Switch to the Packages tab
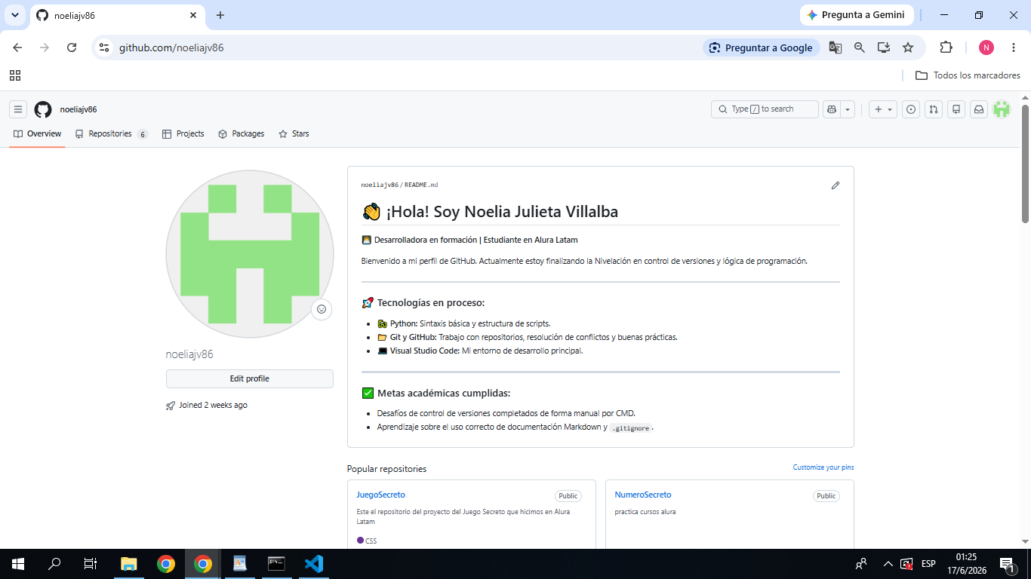Viewport: 1031px width, 579px height. point(241,133)
